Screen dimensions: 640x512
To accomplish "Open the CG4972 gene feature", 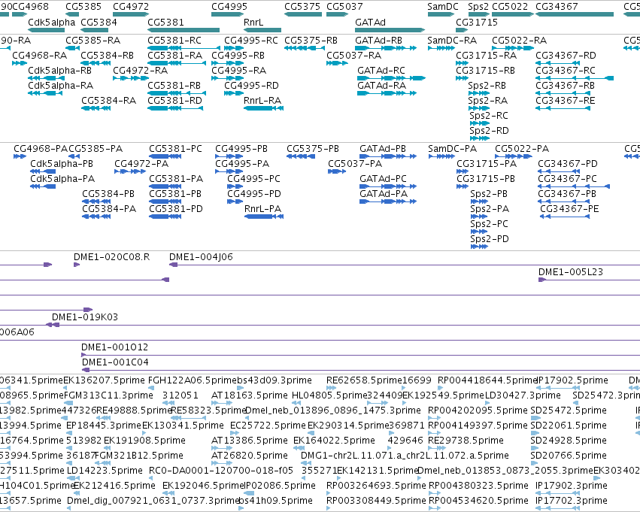I will pos(131,14).
